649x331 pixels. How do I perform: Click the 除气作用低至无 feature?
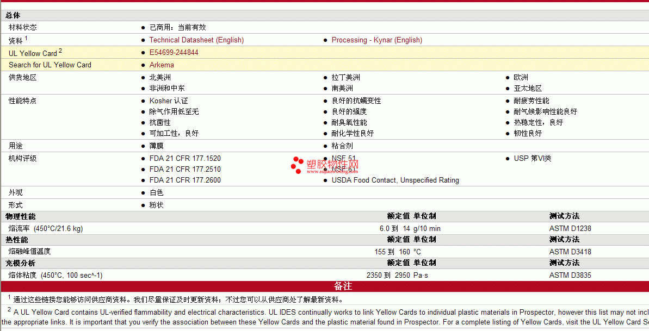pos(174,112)
